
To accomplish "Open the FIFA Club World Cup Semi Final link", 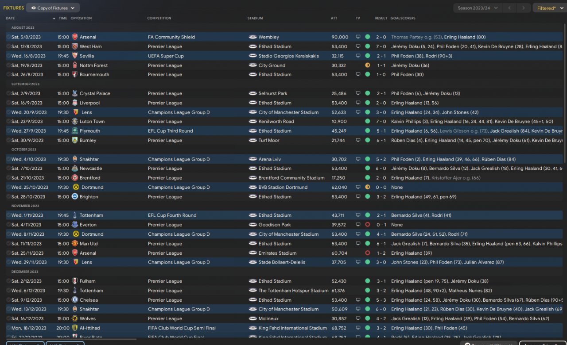I will click(182, 328).
